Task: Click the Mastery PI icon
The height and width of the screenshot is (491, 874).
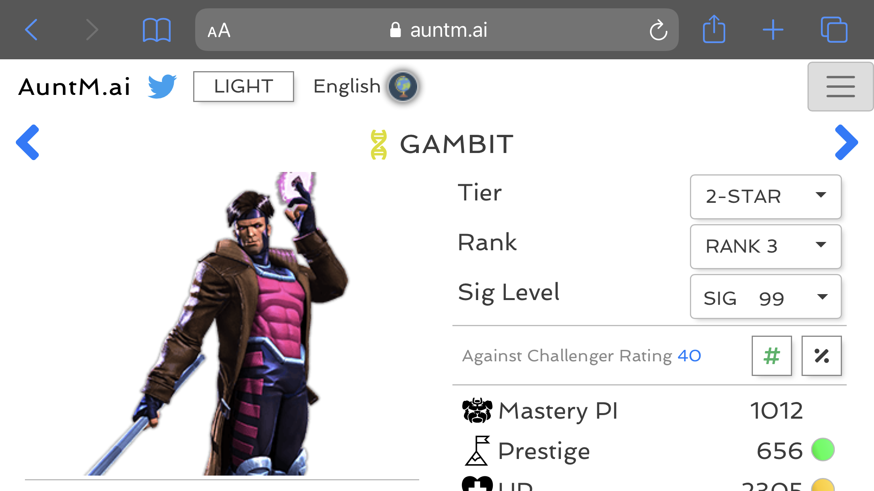Action: pos(477,411)
